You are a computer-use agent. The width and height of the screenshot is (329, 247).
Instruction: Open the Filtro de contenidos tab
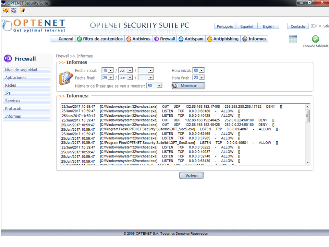click(x=100, y=39)
